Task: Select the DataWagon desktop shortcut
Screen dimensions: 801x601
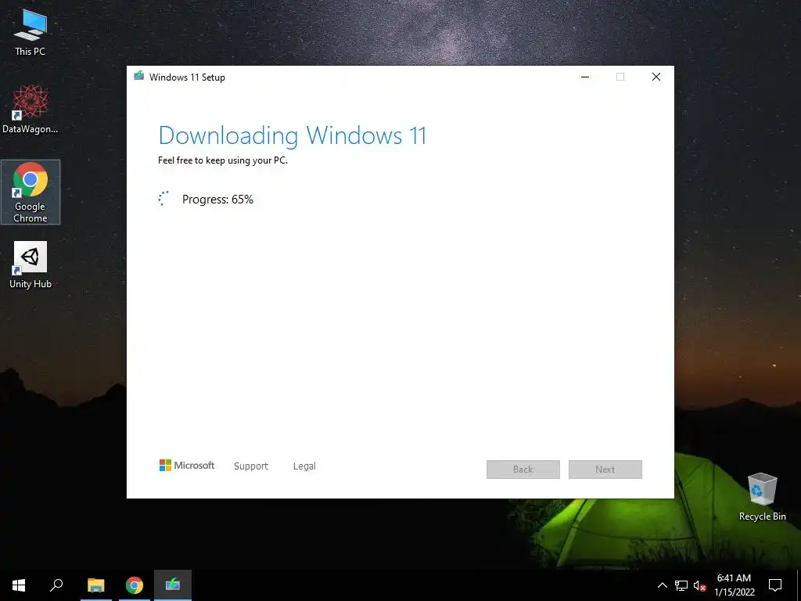Action: pos(31,110)
